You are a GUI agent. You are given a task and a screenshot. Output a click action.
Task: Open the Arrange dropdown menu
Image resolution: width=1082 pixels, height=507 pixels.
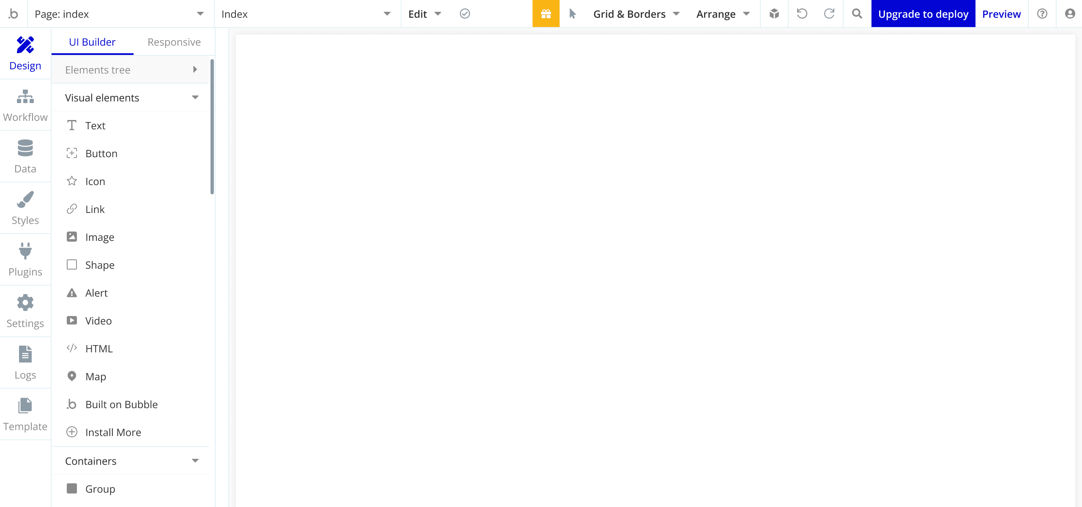pos(722,14)
